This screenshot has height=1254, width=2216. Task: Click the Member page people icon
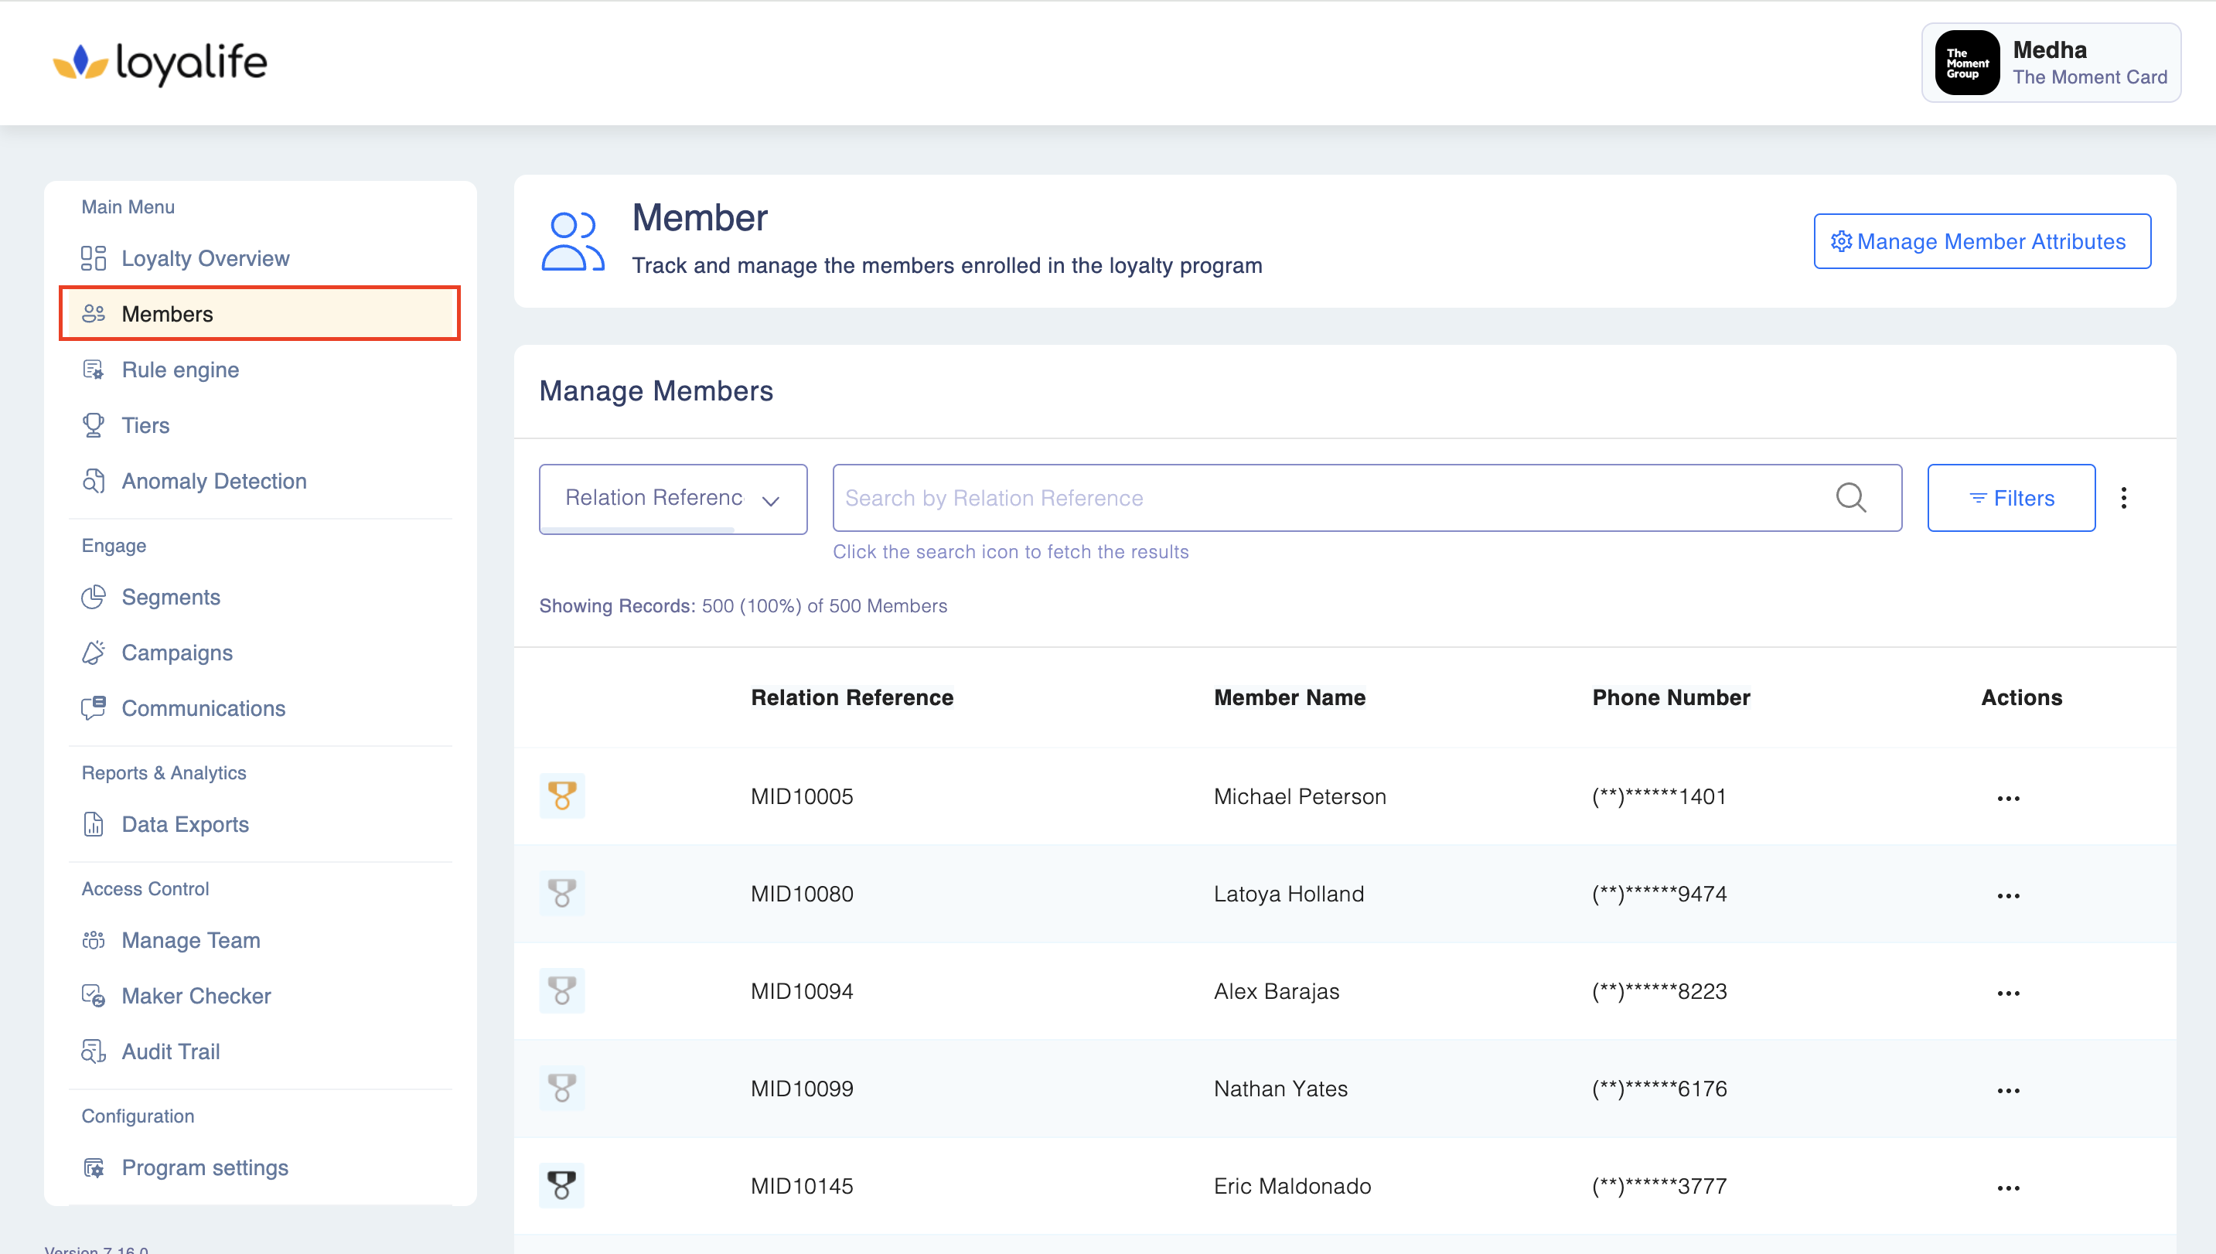point(572,241)
